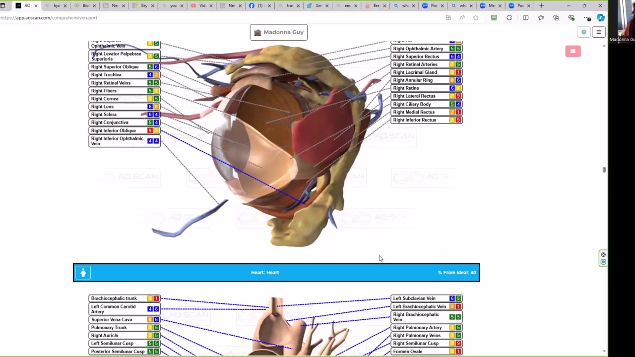
Task: Click the Right Pulmonary Artery label text
Action: coord(417,328)
